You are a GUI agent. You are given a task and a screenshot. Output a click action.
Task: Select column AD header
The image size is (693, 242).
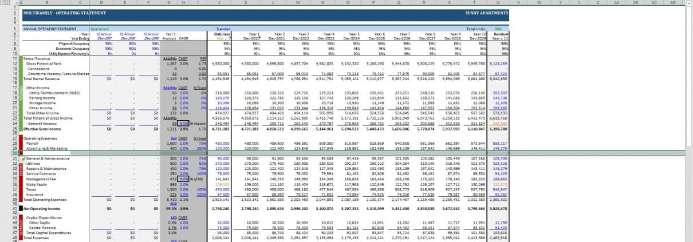(672, 2)
